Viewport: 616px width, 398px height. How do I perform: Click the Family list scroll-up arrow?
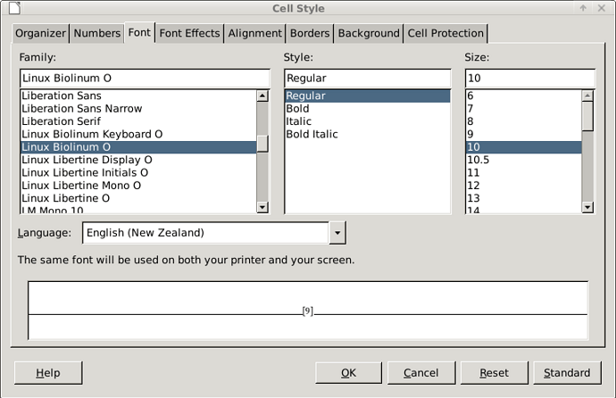(x=262, y=95)
